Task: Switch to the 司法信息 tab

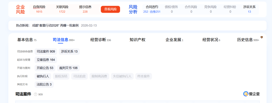Action: click(64, 40)
